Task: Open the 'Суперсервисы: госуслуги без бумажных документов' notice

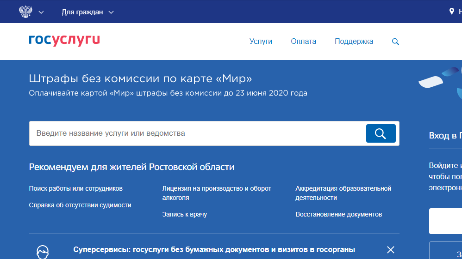Action: click(x=214, y=250)
